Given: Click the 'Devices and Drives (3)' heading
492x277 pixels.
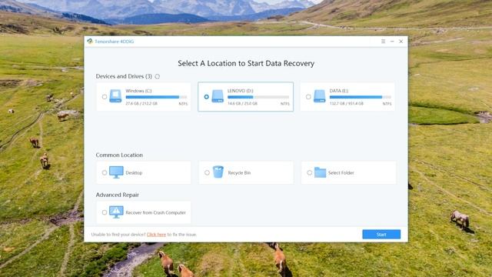Looking at the screenshot, I should (124, 76).
